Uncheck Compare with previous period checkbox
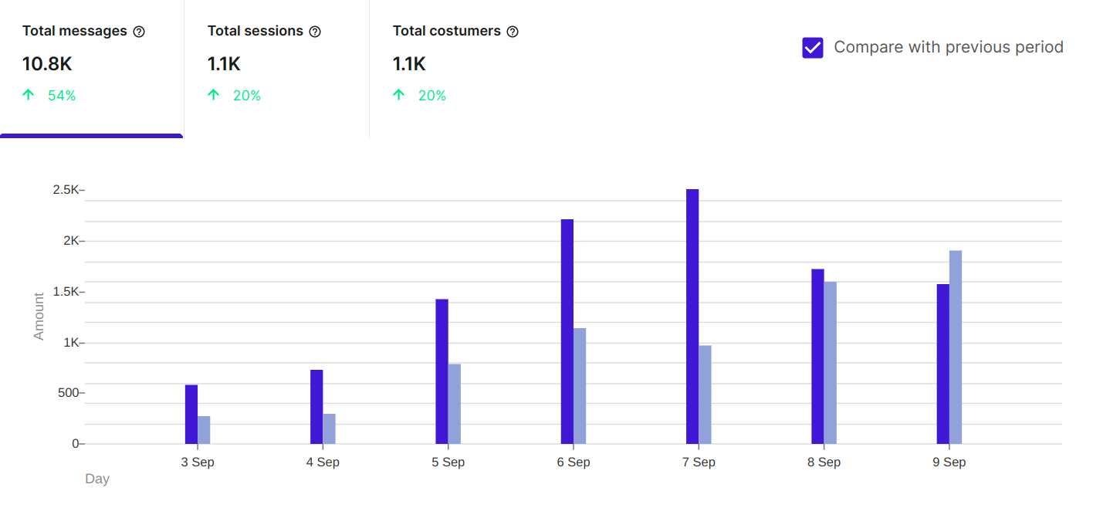Screen dimensions: 1120x508 (x=813, y=48)
